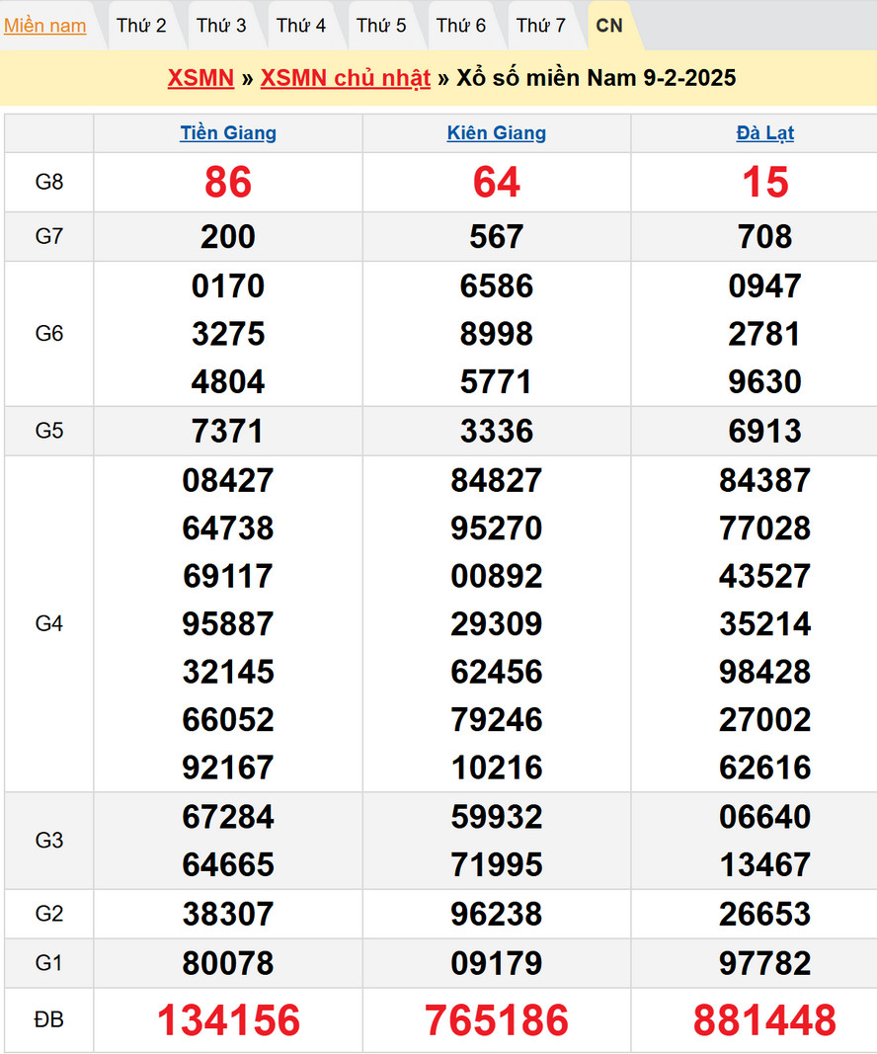Open the Miền nam tab
This screenshot has height=1054, width=877.
[45, 26]
